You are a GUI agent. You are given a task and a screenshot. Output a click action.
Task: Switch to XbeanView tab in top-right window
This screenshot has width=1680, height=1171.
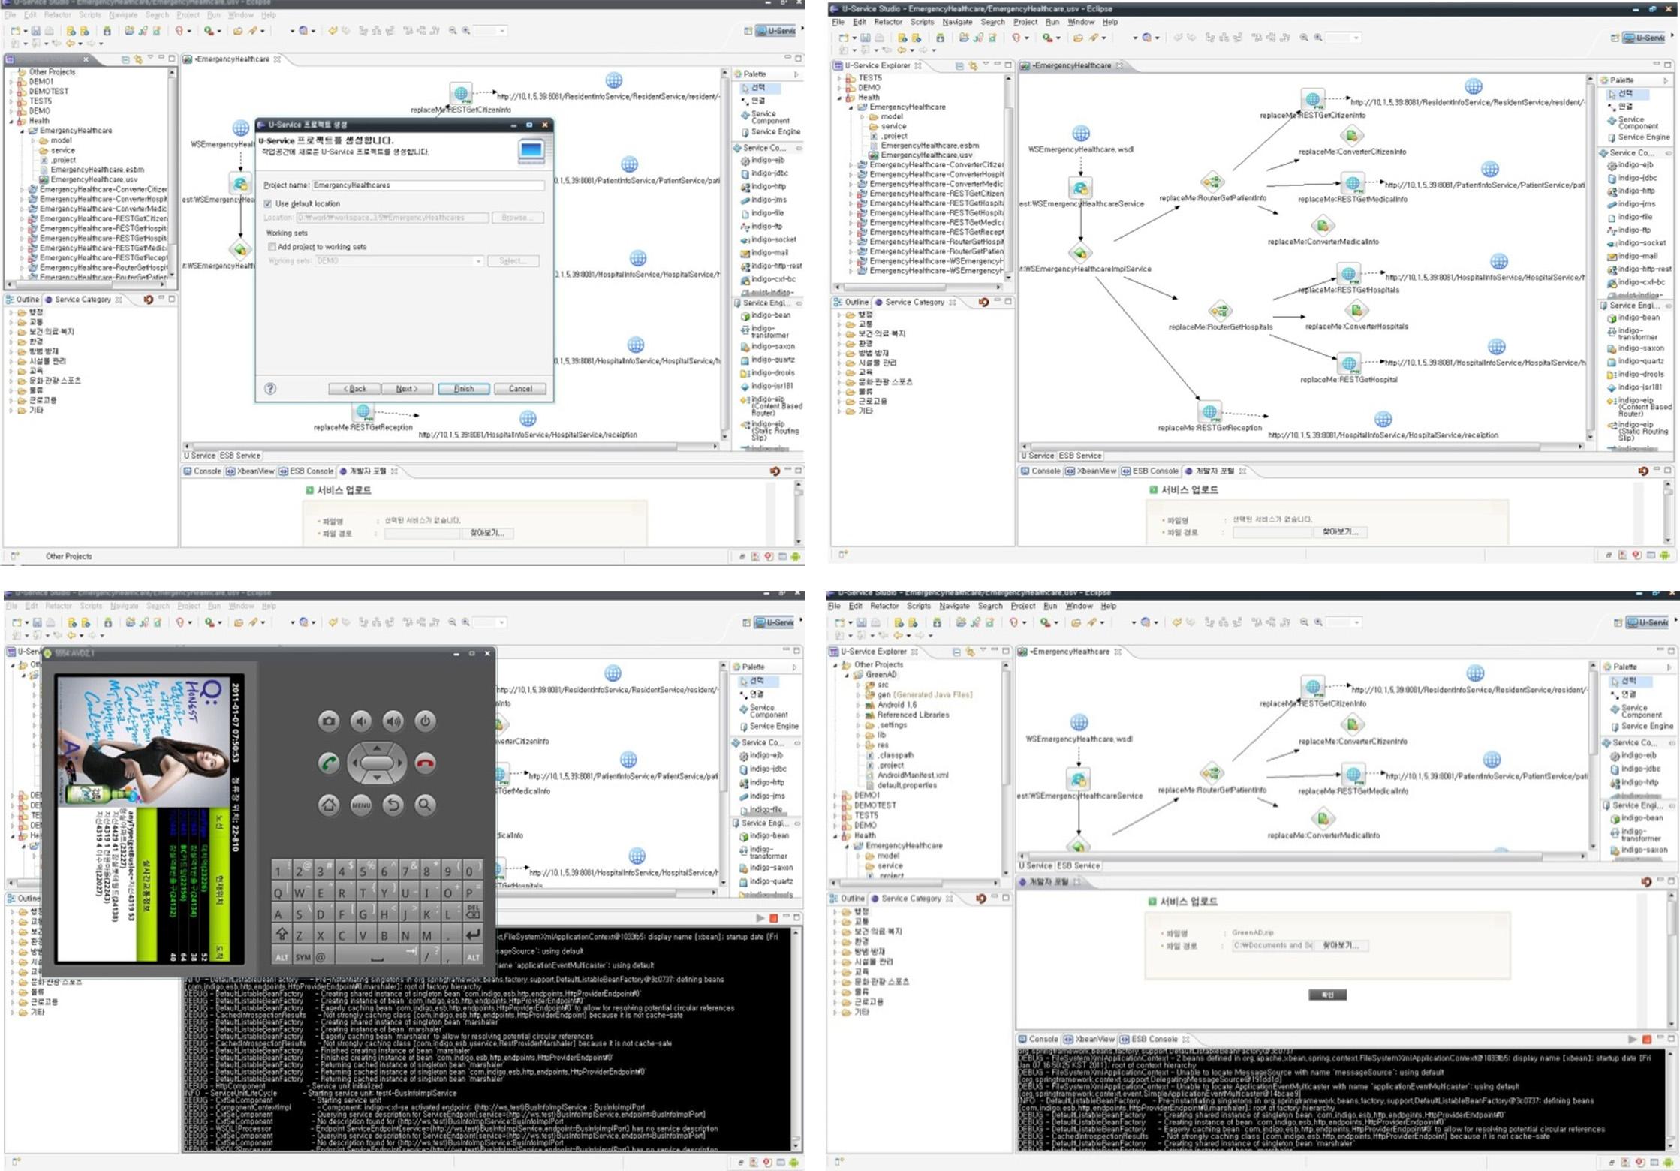pyautogui.click(x=1091, y=471)
